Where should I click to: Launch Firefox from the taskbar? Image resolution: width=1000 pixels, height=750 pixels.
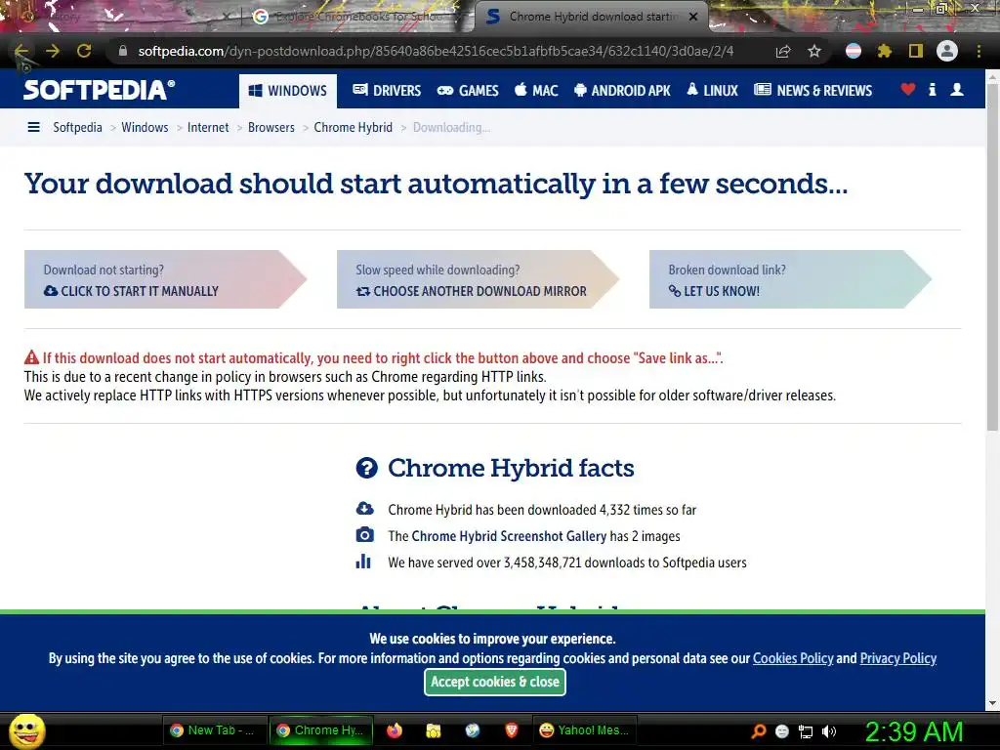[395, 730]
